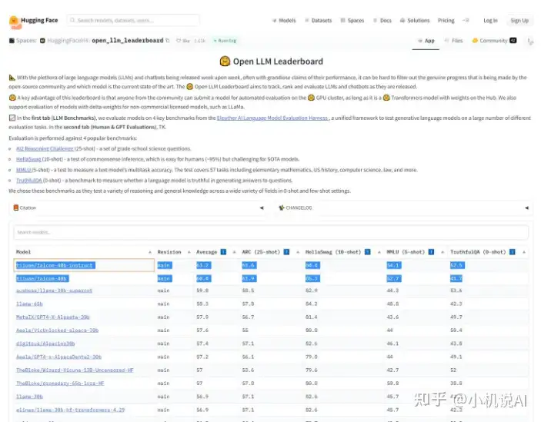Image resolution: width=541 pixels, height=422 pixels.
Task: Click the Hugging Face logo
Action: click(x=33, y=21)
